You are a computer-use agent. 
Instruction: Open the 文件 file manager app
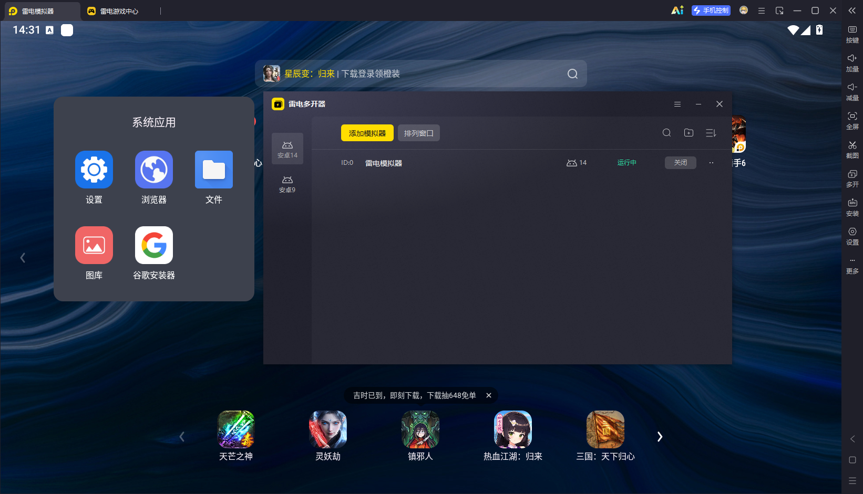click(x=214, y=170)
